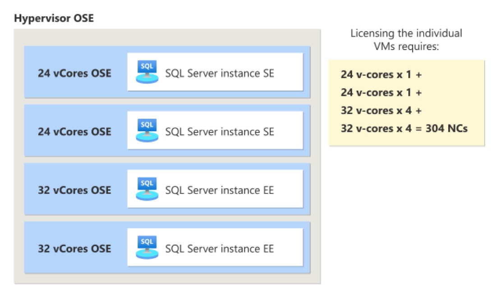Click the first '24 vCores OSE' label
The height and width of the screenshot is (297, 496).
point(75,73)
